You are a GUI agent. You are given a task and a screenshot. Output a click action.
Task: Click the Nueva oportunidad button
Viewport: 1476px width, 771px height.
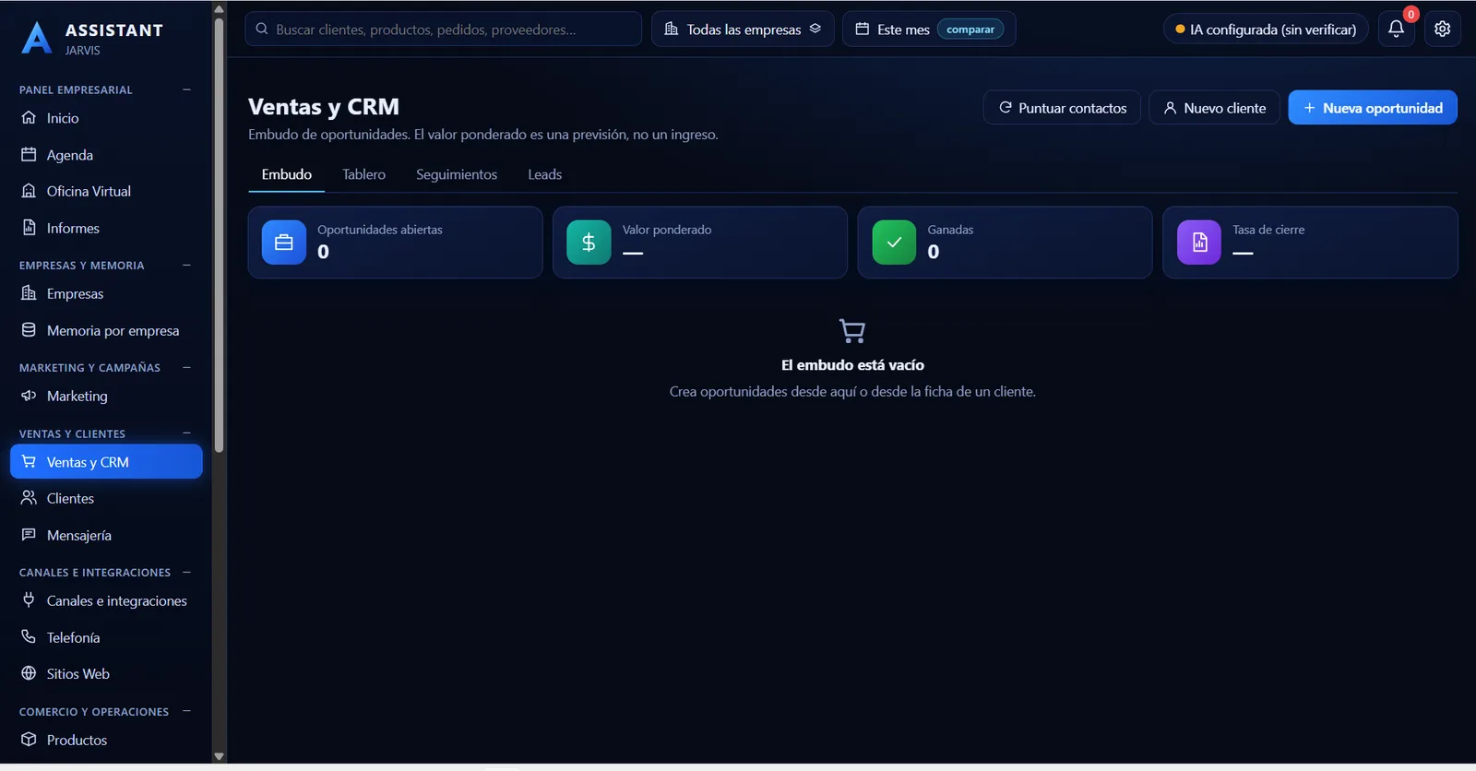click(x=1373, y=108)
